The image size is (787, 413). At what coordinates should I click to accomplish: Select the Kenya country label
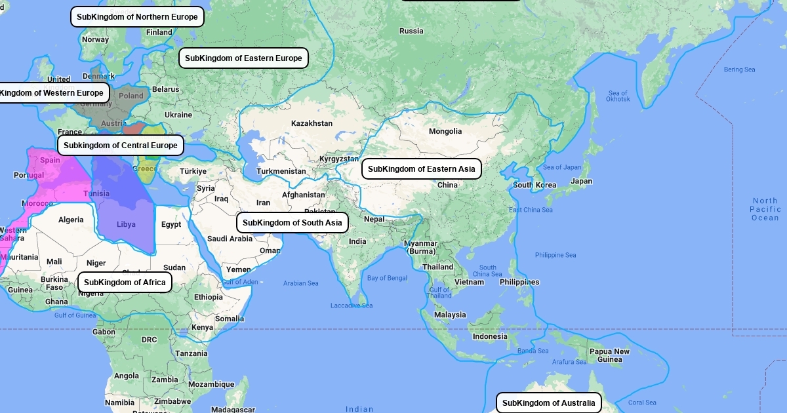(202, 327)
